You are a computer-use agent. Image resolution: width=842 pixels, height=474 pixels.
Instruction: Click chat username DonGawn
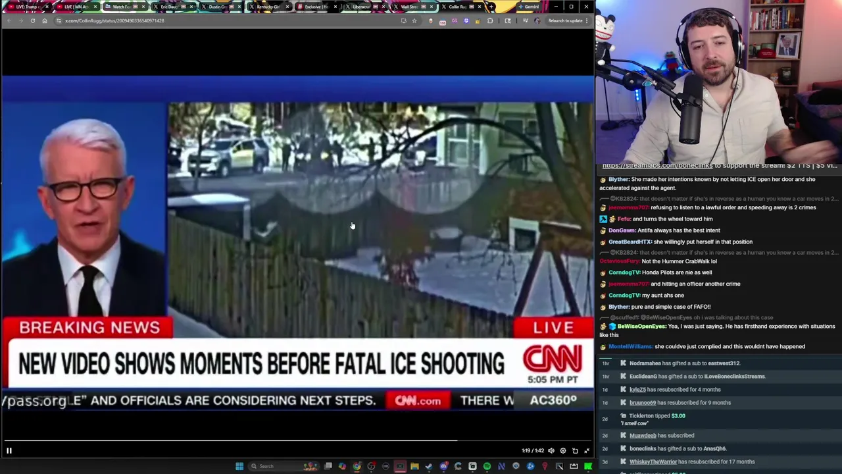[622, 230]
